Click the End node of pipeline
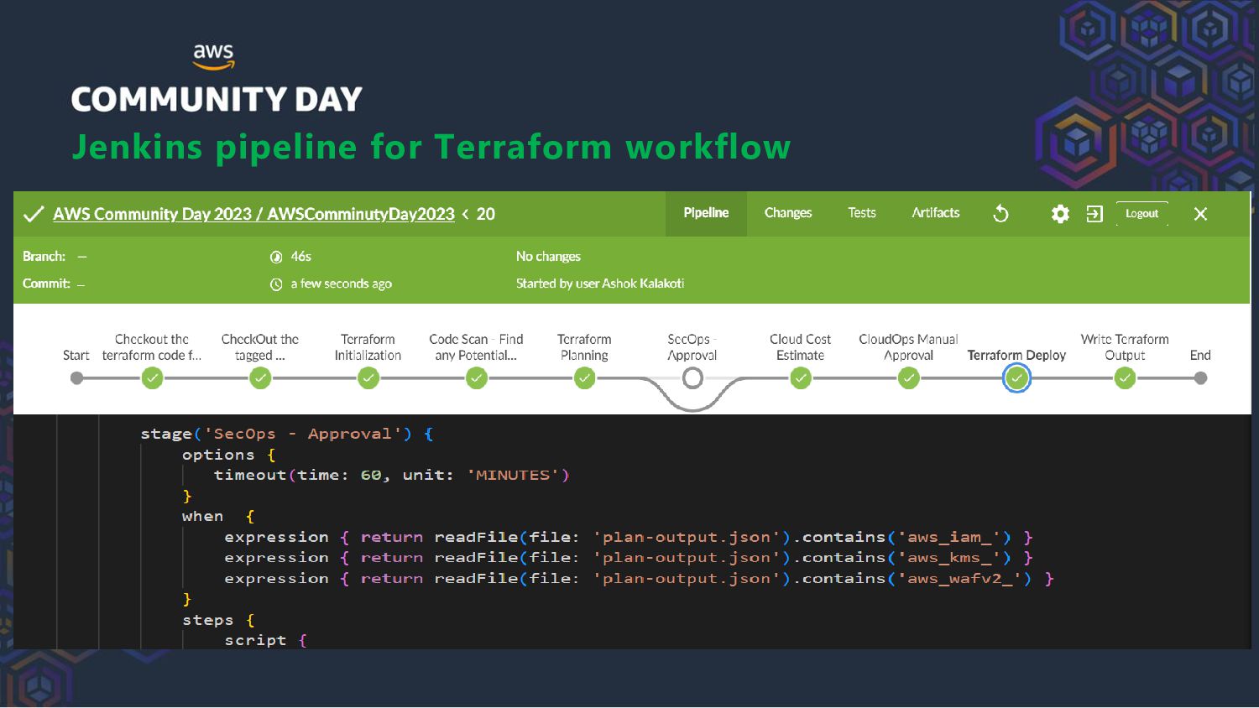 click(1200, 378)
